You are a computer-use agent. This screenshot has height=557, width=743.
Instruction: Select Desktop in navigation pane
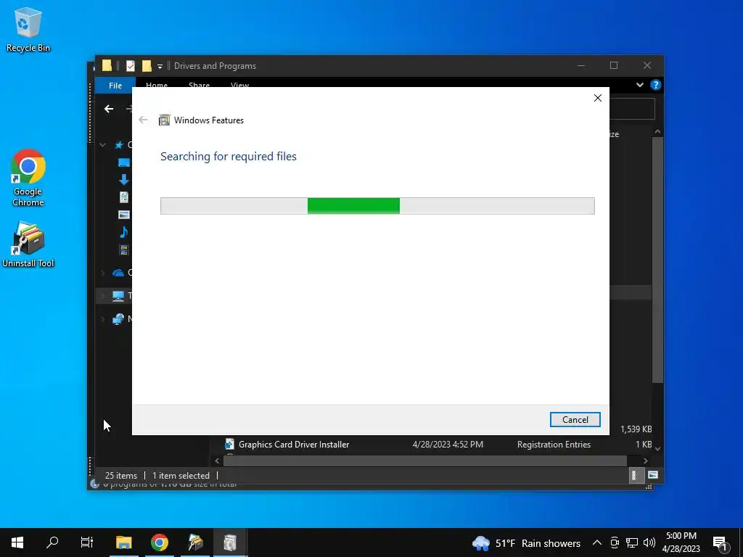coord(124,162)
